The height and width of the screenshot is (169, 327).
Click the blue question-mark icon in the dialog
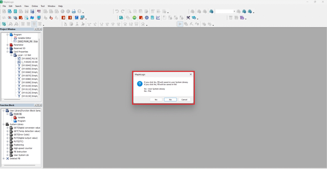140,84
